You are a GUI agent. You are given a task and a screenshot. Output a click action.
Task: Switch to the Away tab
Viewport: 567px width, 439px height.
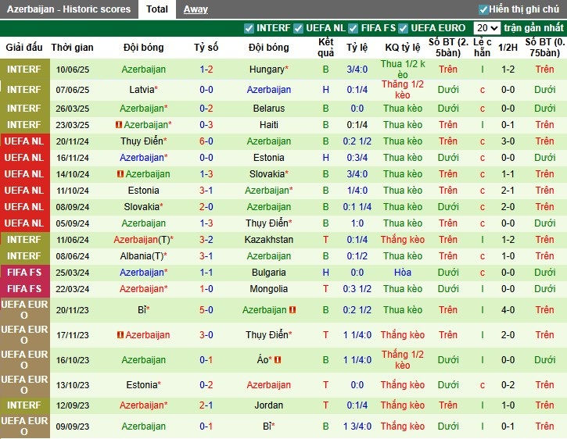196,9
